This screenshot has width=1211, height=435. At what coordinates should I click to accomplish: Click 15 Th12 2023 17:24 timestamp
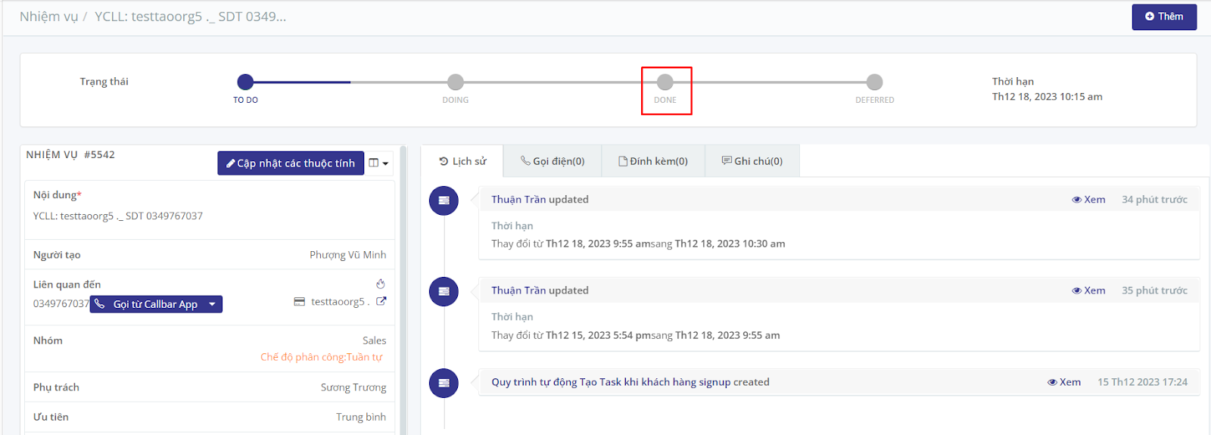[x=1142, y=382]
